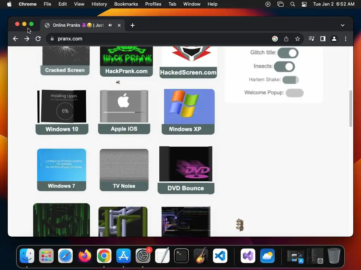Click the green matrix code thumbnail

[61, 220]
